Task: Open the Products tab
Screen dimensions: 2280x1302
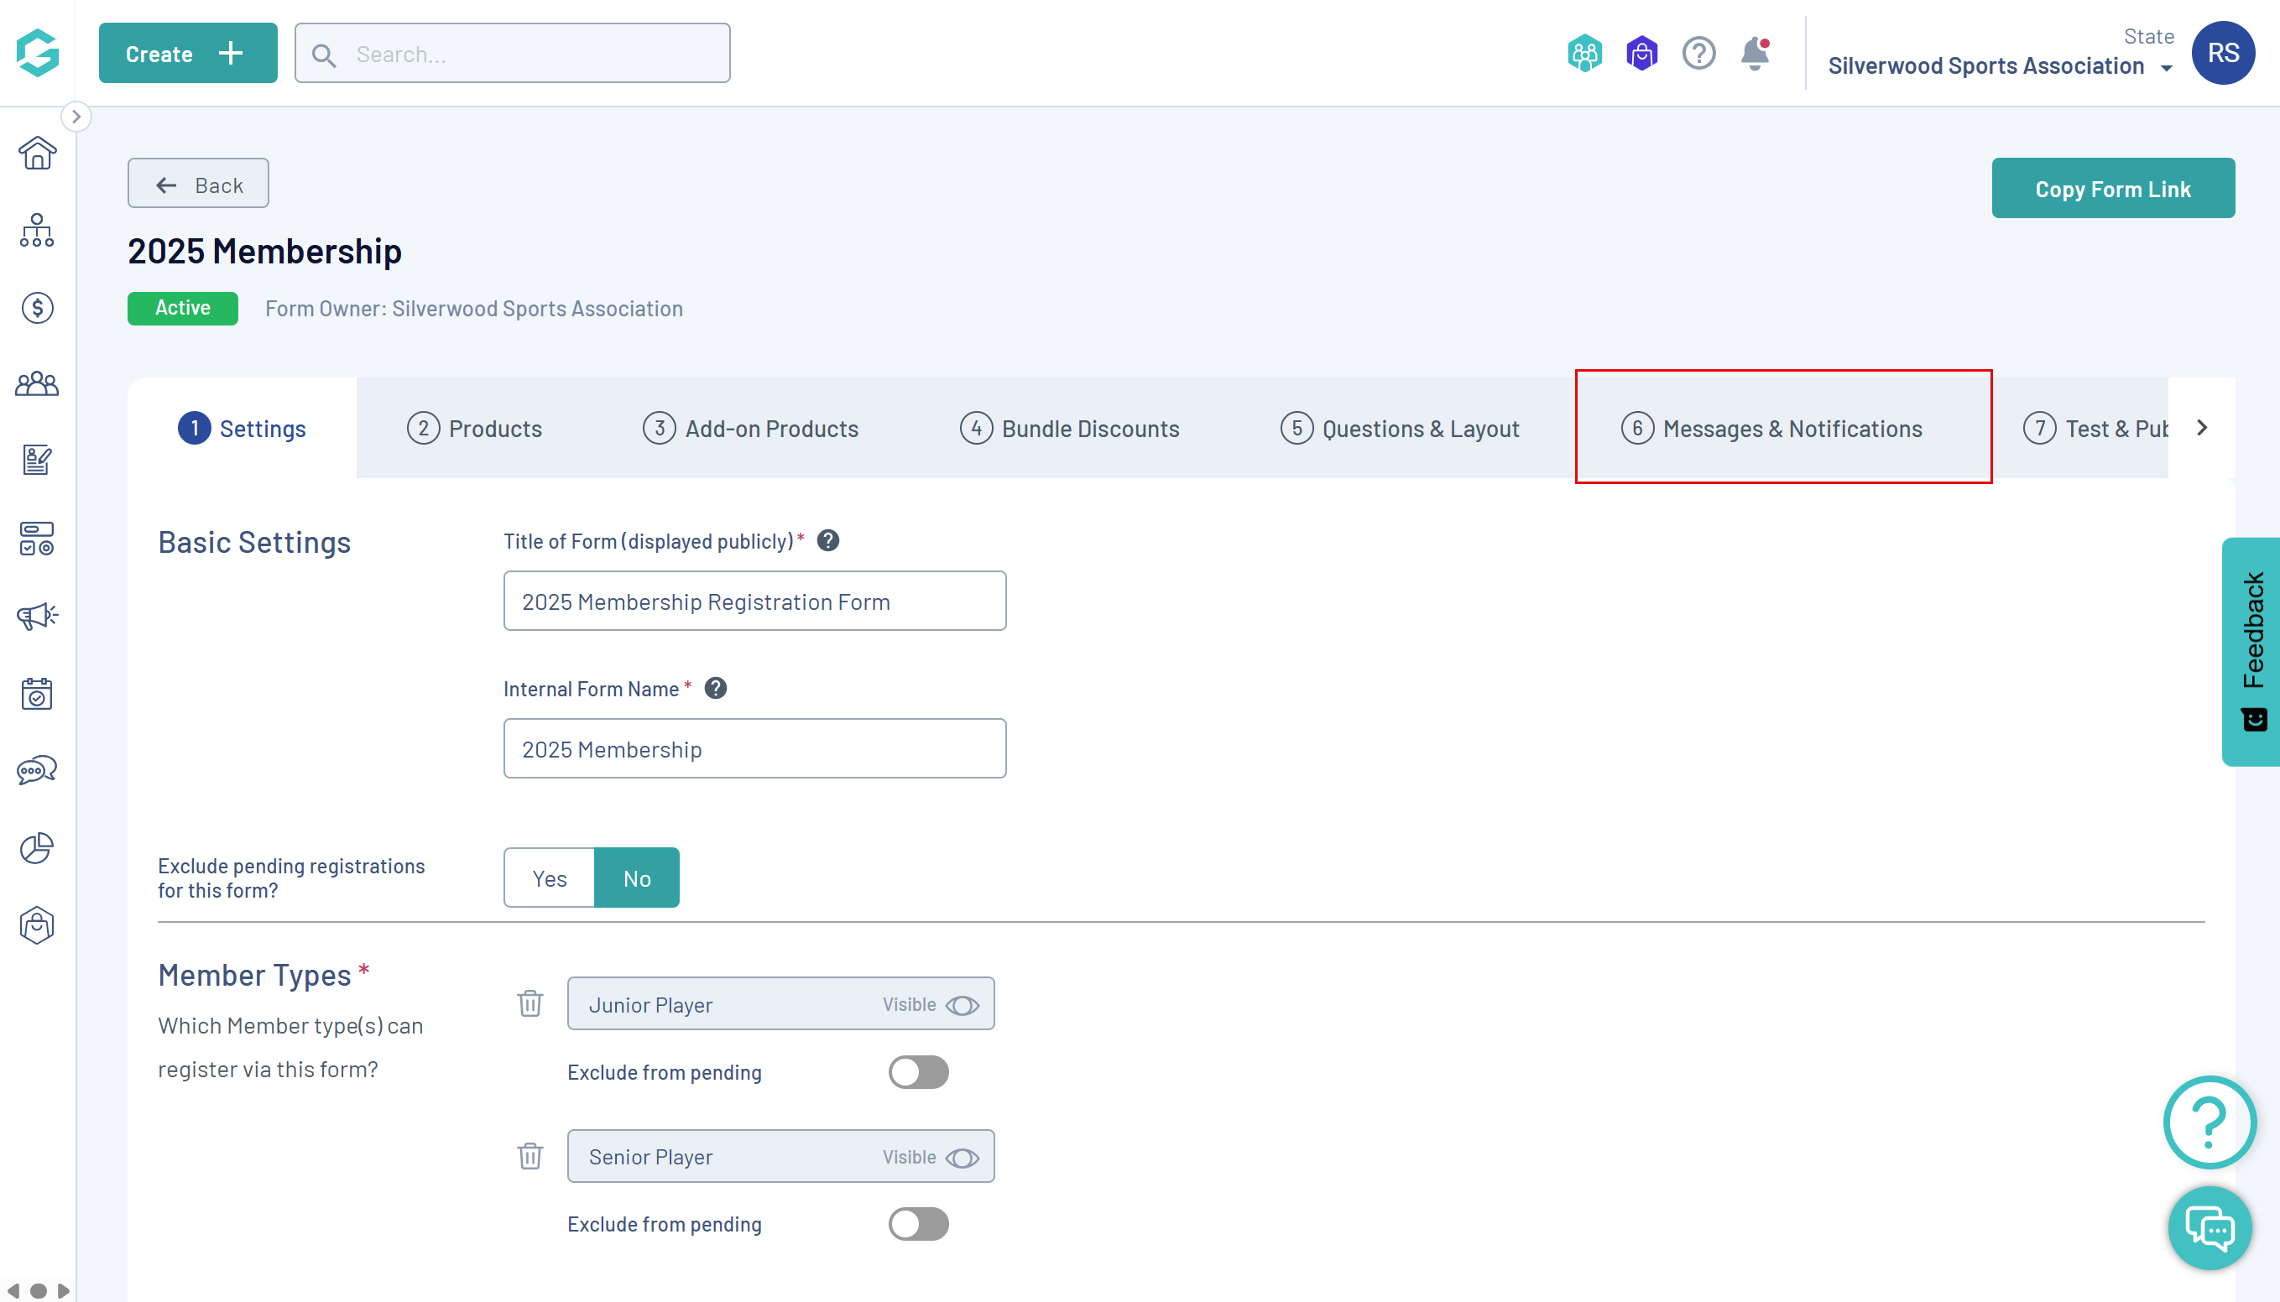Action: (475, 429)
